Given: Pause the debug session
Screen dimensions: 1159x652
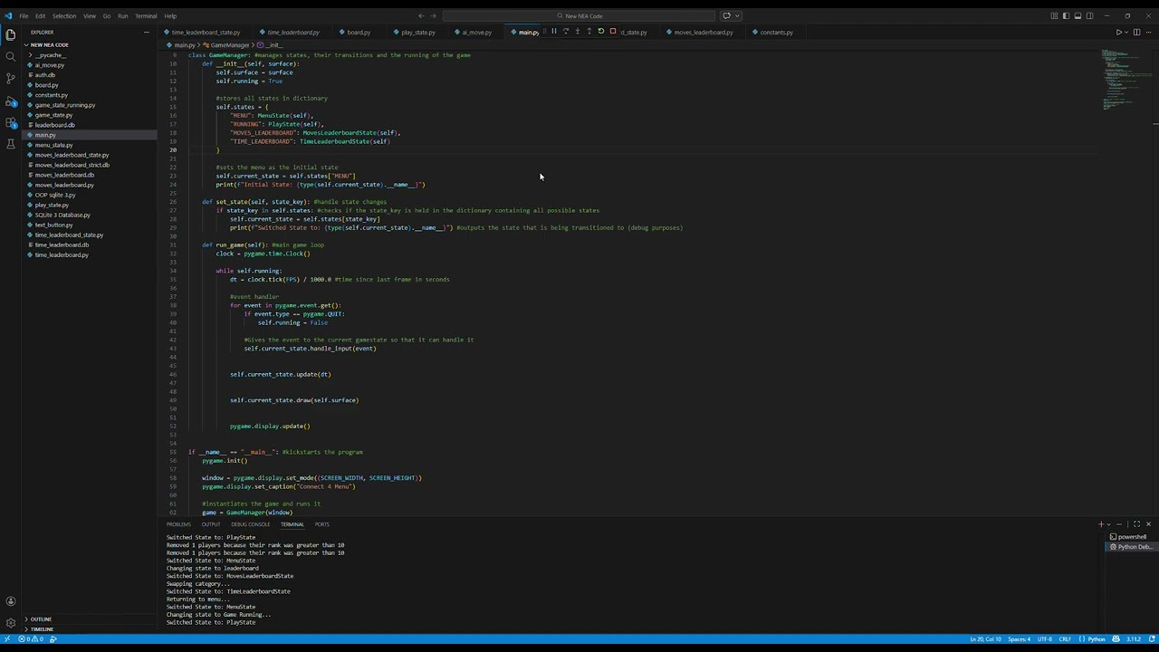Looking at the screenshot, I should point(554,32).
